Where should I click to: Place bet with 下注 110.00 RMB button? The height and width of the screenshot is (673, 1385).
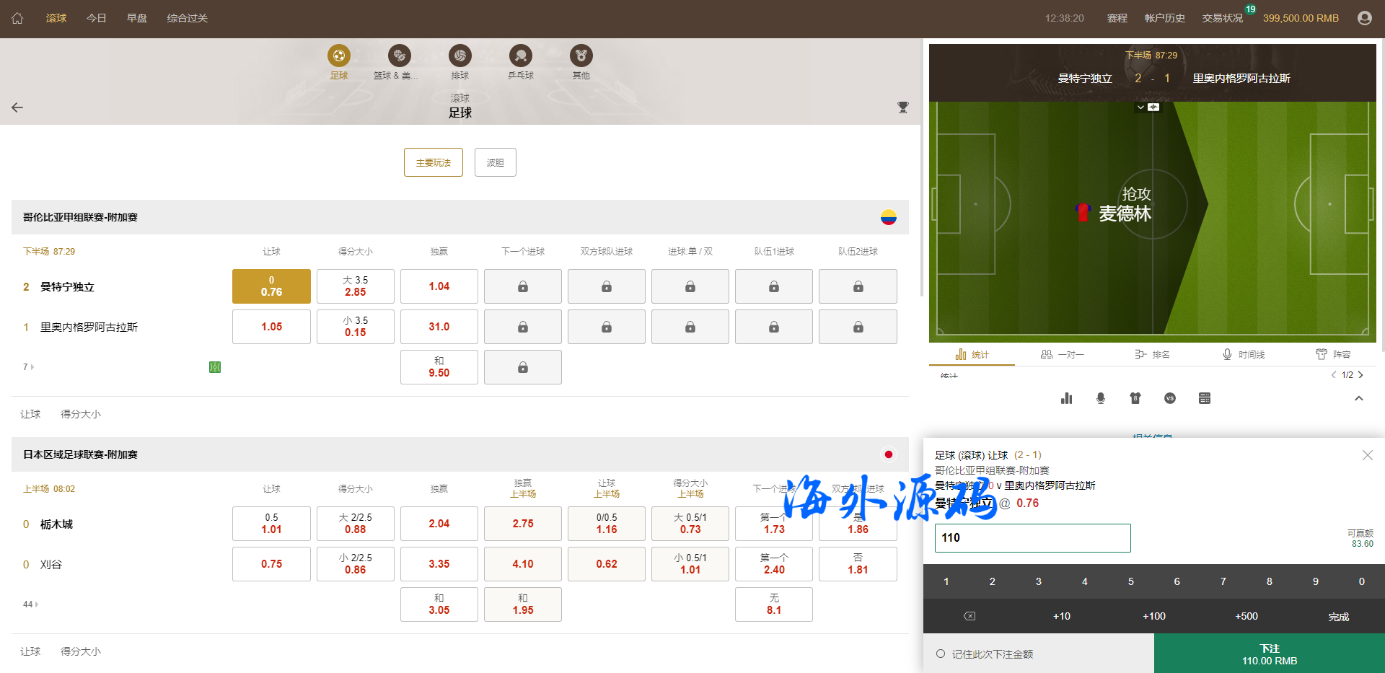click(x=1269, y=654)
